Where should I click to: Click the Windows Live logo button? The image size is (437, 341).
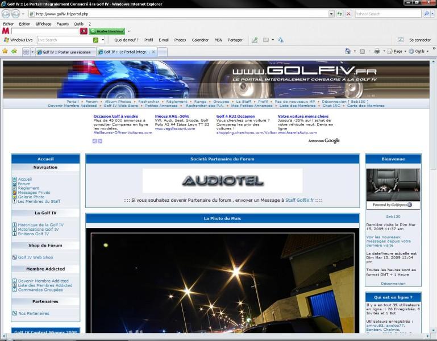(x=18, y=40)
